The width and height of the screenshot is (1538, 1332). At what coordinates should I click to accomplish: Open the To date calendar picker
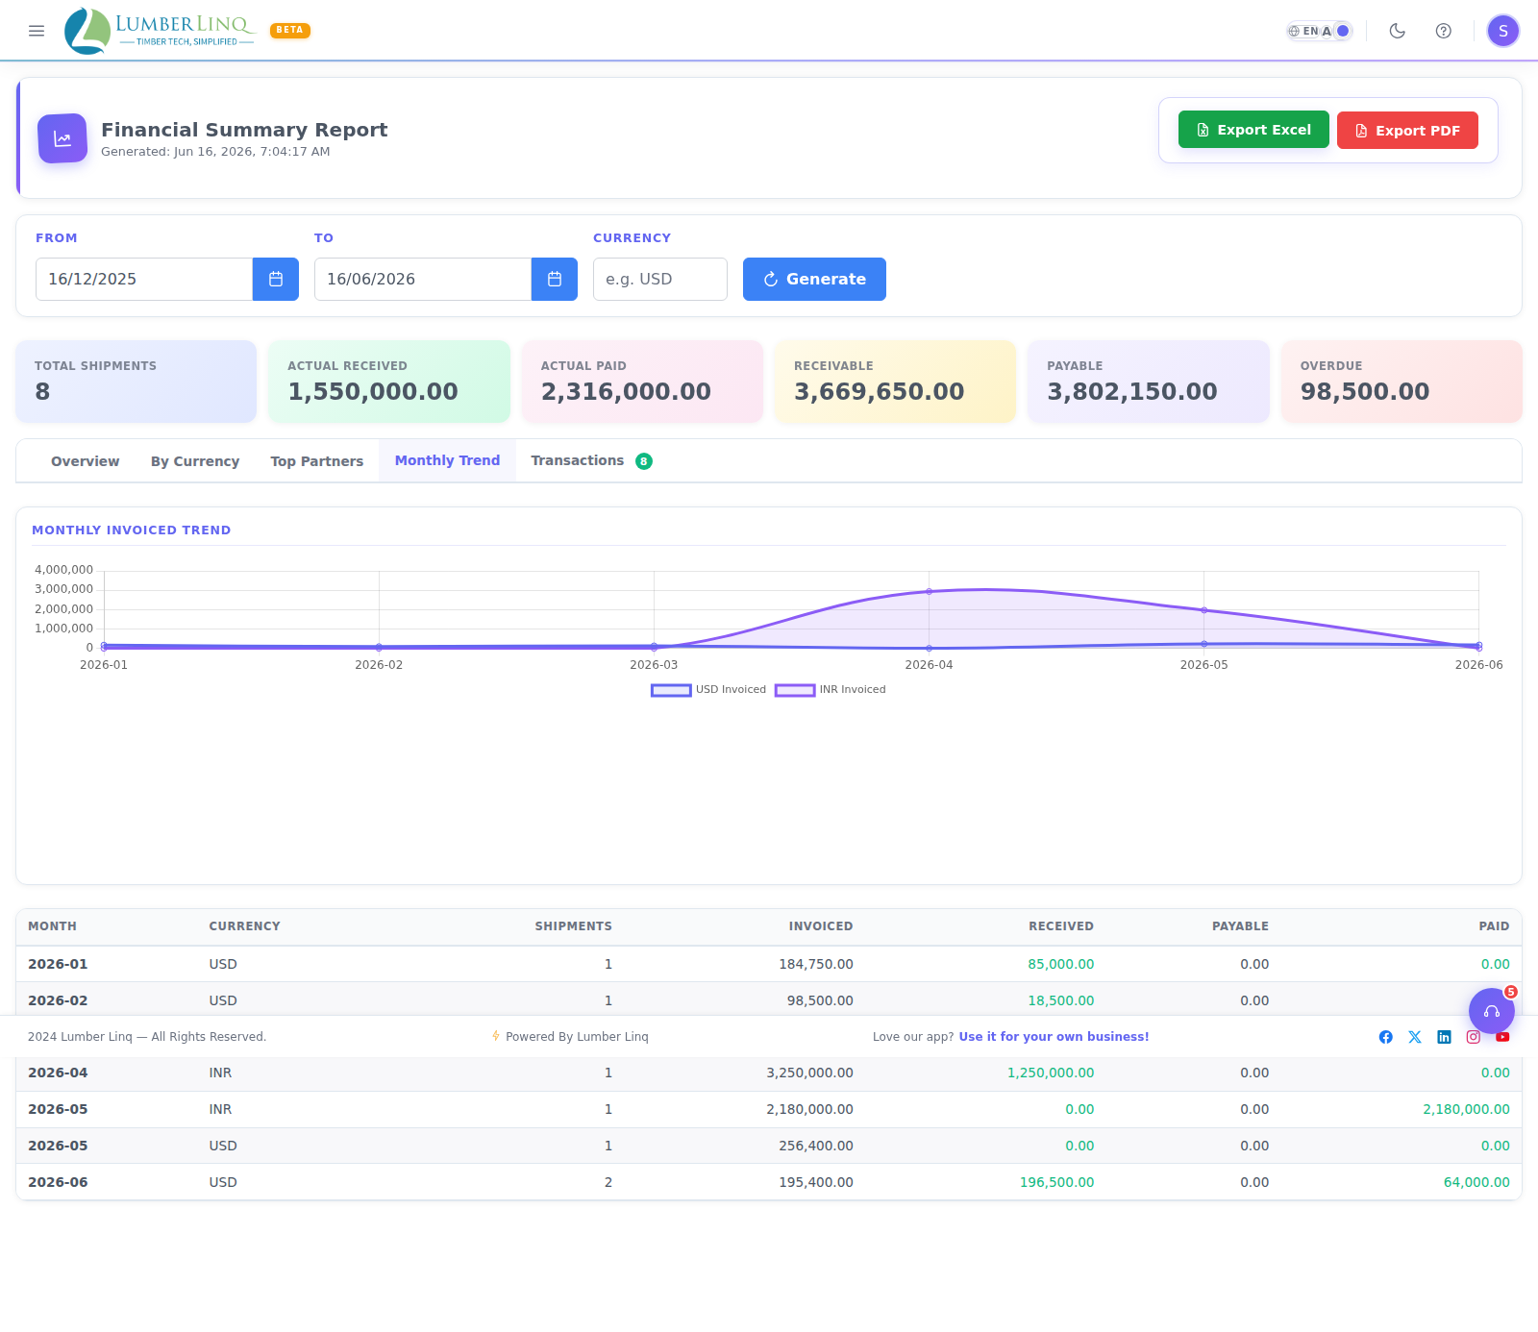(x=555, y=279)
